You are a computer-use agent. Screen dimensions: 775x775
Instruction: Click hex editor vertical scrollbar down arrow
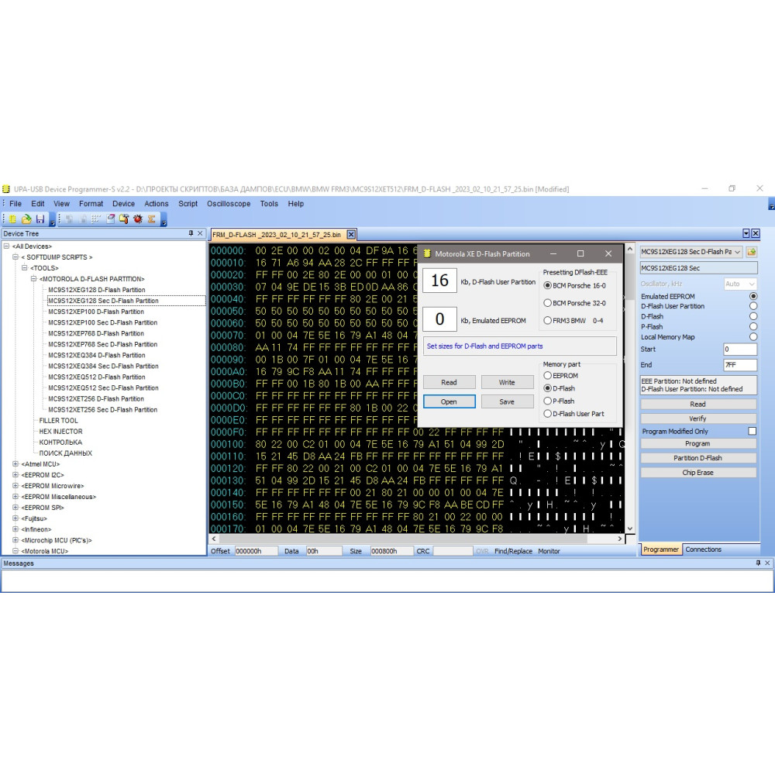point(630,528)
